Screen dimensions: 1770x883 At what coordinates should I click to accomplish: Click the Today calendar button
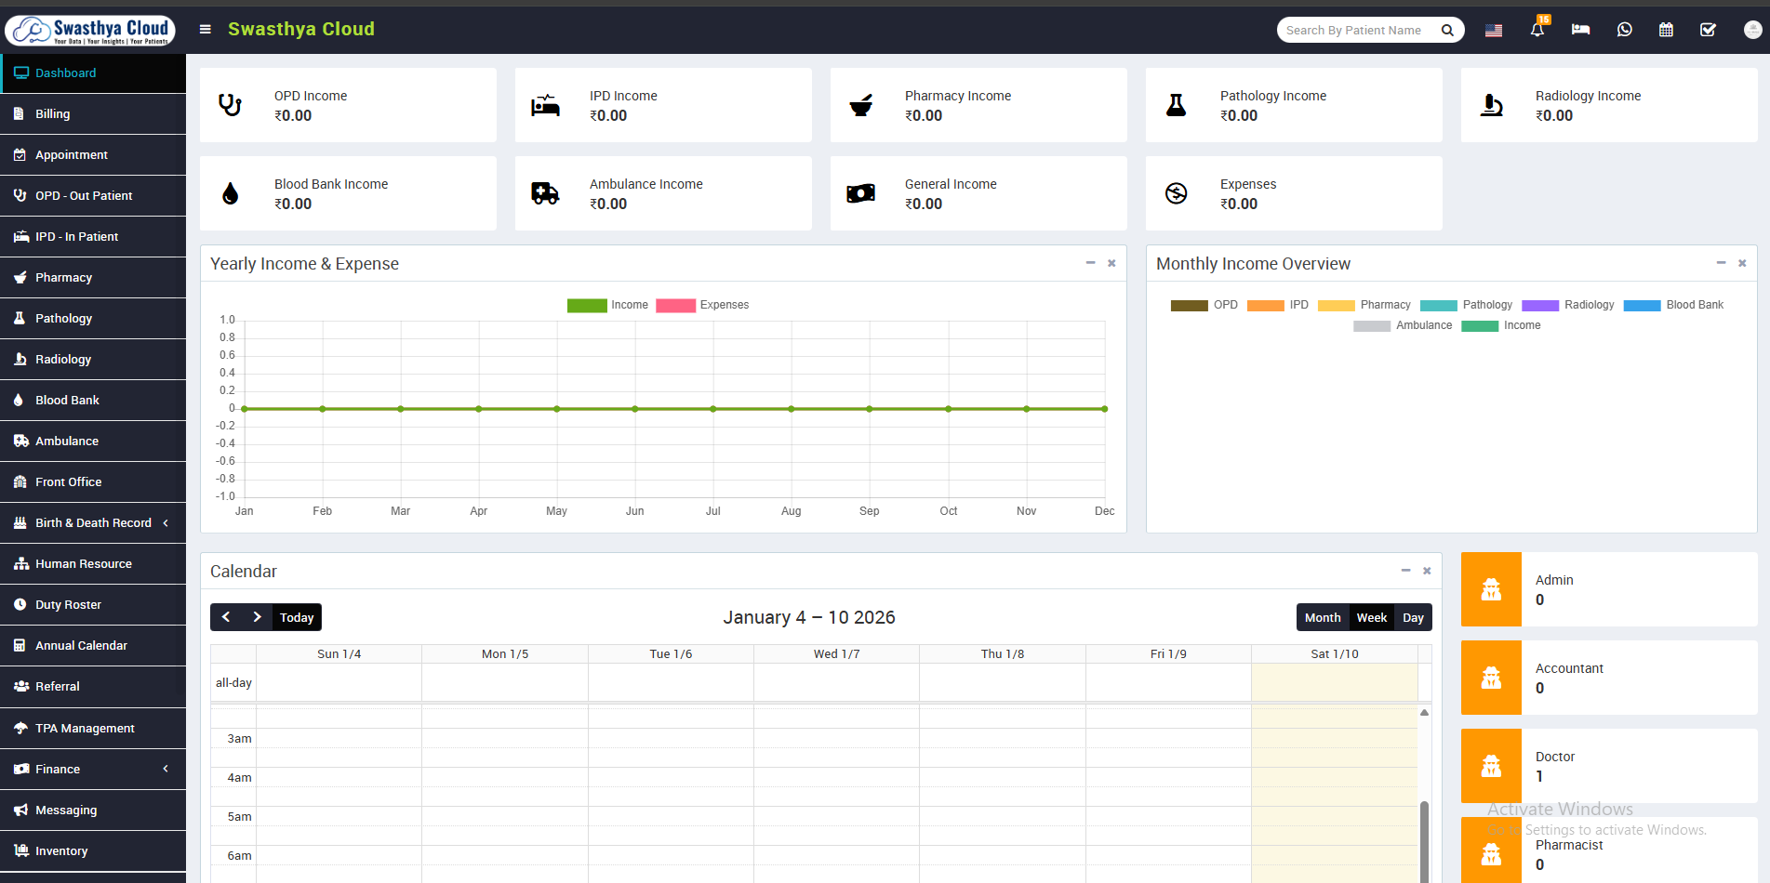297,618
